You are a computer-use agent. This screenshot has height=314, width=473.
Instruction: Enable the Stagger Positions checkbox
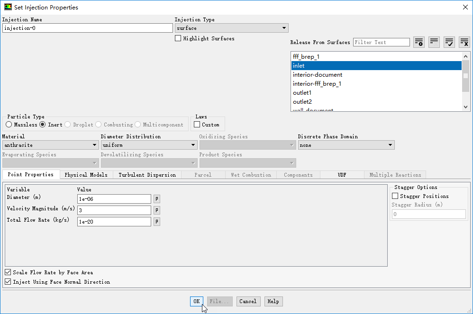pos(395,196)
